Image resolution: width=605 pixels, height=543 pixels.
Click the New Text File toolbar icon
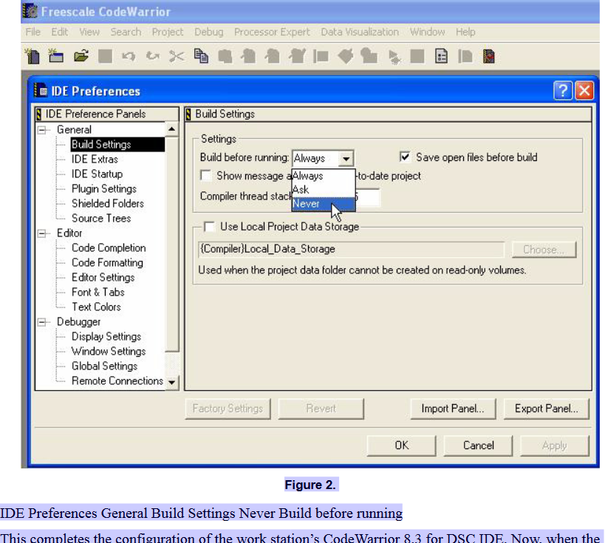pyautogui.click(x=33, y=56)
